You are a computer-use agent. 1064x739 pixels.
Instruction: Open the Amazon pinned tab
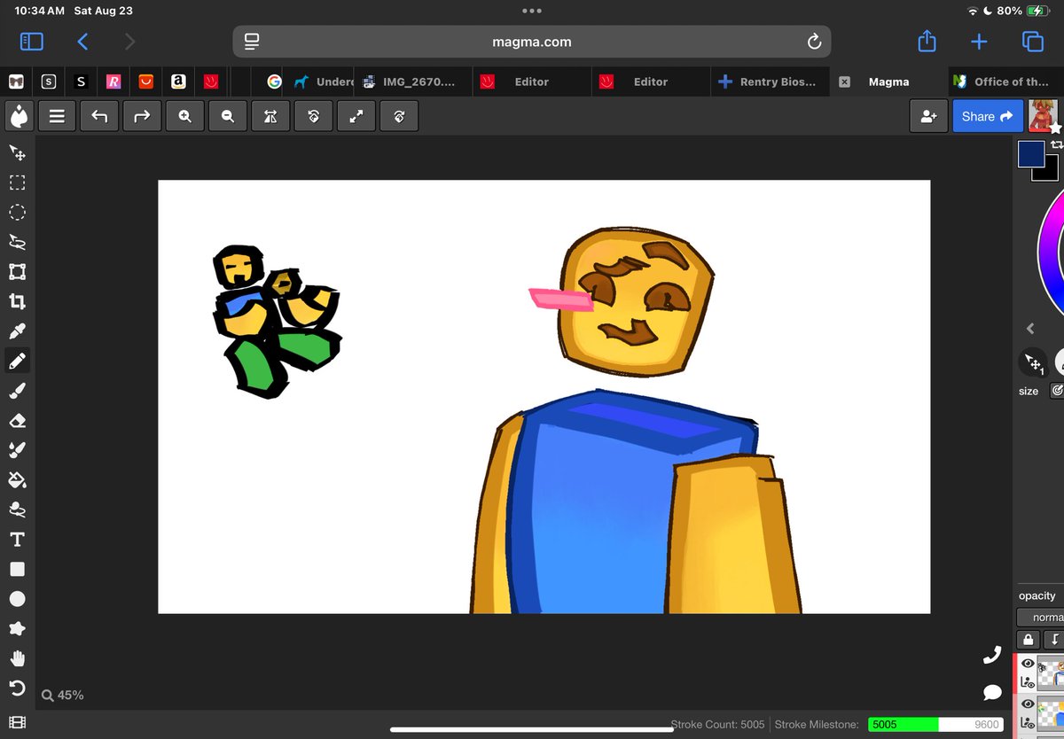click(178, 82)
